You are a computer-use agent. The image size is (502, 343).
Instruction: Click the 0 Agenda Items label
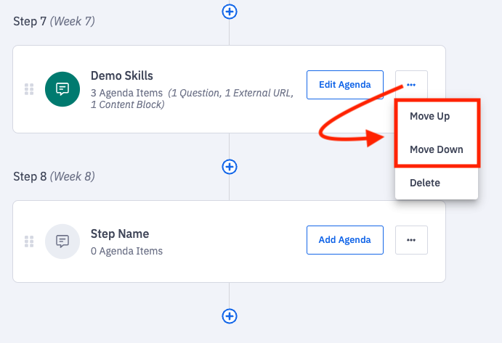[126, 251]
